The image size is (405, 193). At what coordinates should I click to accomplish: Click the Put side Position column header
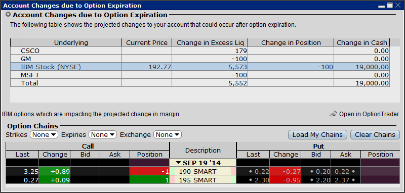click(x=380, y=154)
